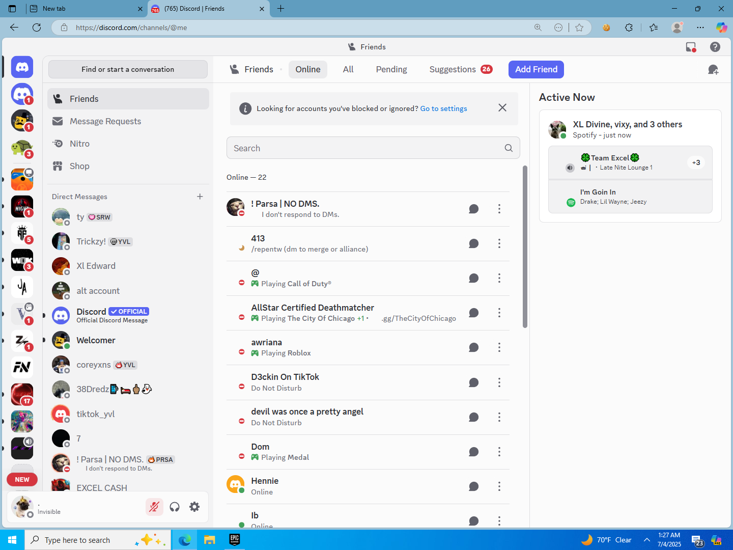Click the New Group DM icon
Viewport: 733px width, 550px height.
pyautogui.click(x=713, y=70)
